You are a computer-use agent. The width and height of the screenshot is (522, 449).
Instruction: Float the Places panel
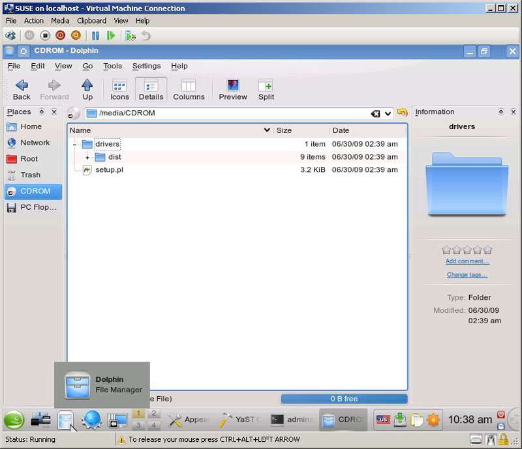(42, 111)
